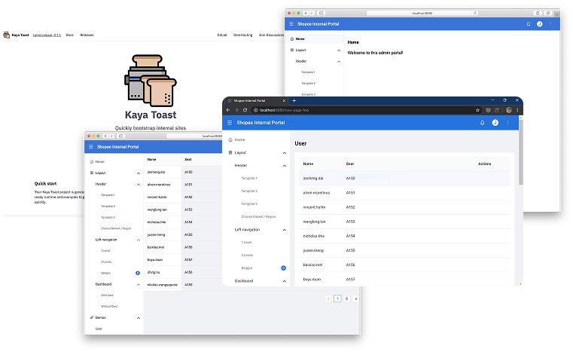Collapse Demos in the Safari user-table window

pyautogui.click(x=139, y=318)
